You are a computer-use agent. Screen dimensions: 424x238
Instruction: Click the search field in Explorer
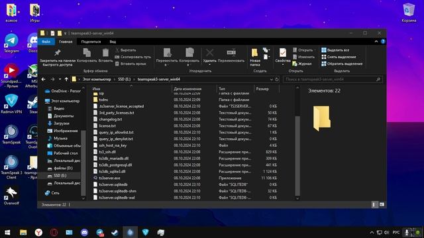pyautogui.click(x=333, y=79)
